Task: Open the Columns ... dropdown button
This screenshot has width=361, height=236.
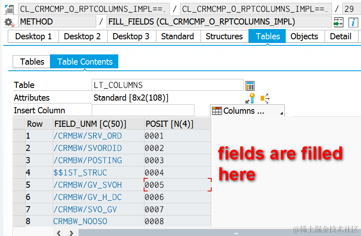Action: point(247,111)
